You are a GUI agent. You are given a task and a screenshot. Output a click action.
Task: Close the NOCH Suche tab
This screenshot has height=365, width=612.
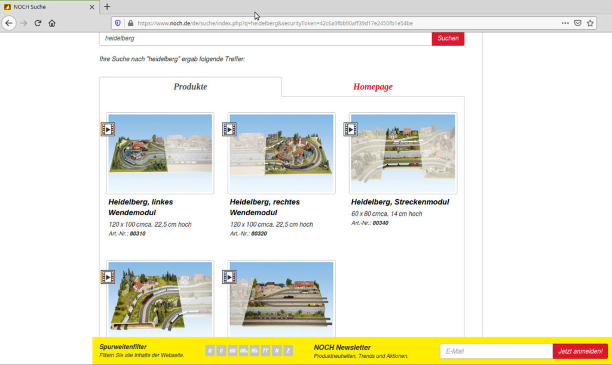coord(91,7)
